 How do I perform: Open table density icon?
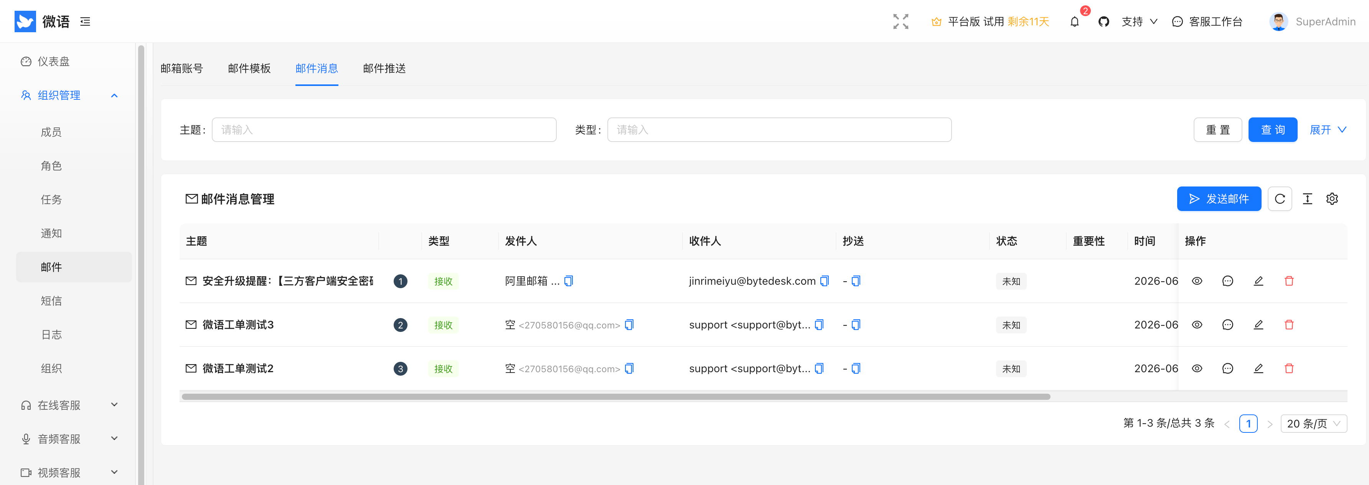click(1307, 199)
